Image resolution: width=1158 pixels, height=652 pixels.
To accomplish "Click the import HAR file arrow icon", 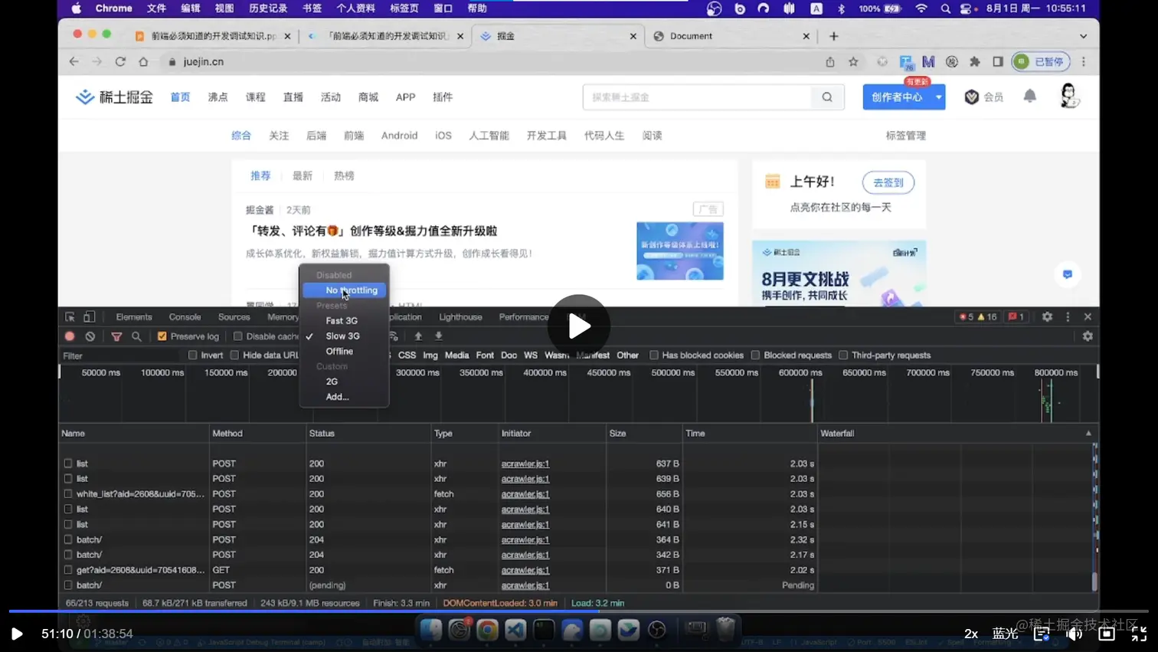I will pos(418,336).
